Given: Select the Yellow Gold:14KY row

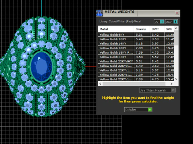Looking at the screenshot, I should 136,44.
